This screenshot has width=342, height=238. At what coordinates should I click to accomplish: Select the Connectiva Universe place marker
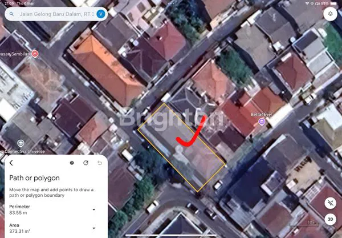coord(21,143)
